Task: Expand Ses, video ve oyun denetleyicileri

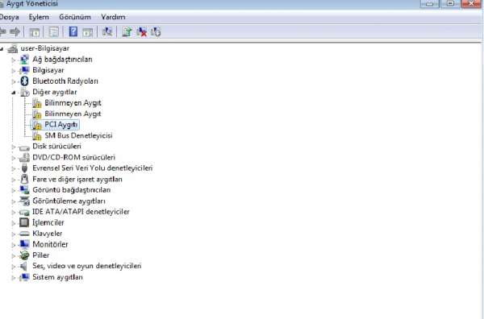Action: [13, 267]
